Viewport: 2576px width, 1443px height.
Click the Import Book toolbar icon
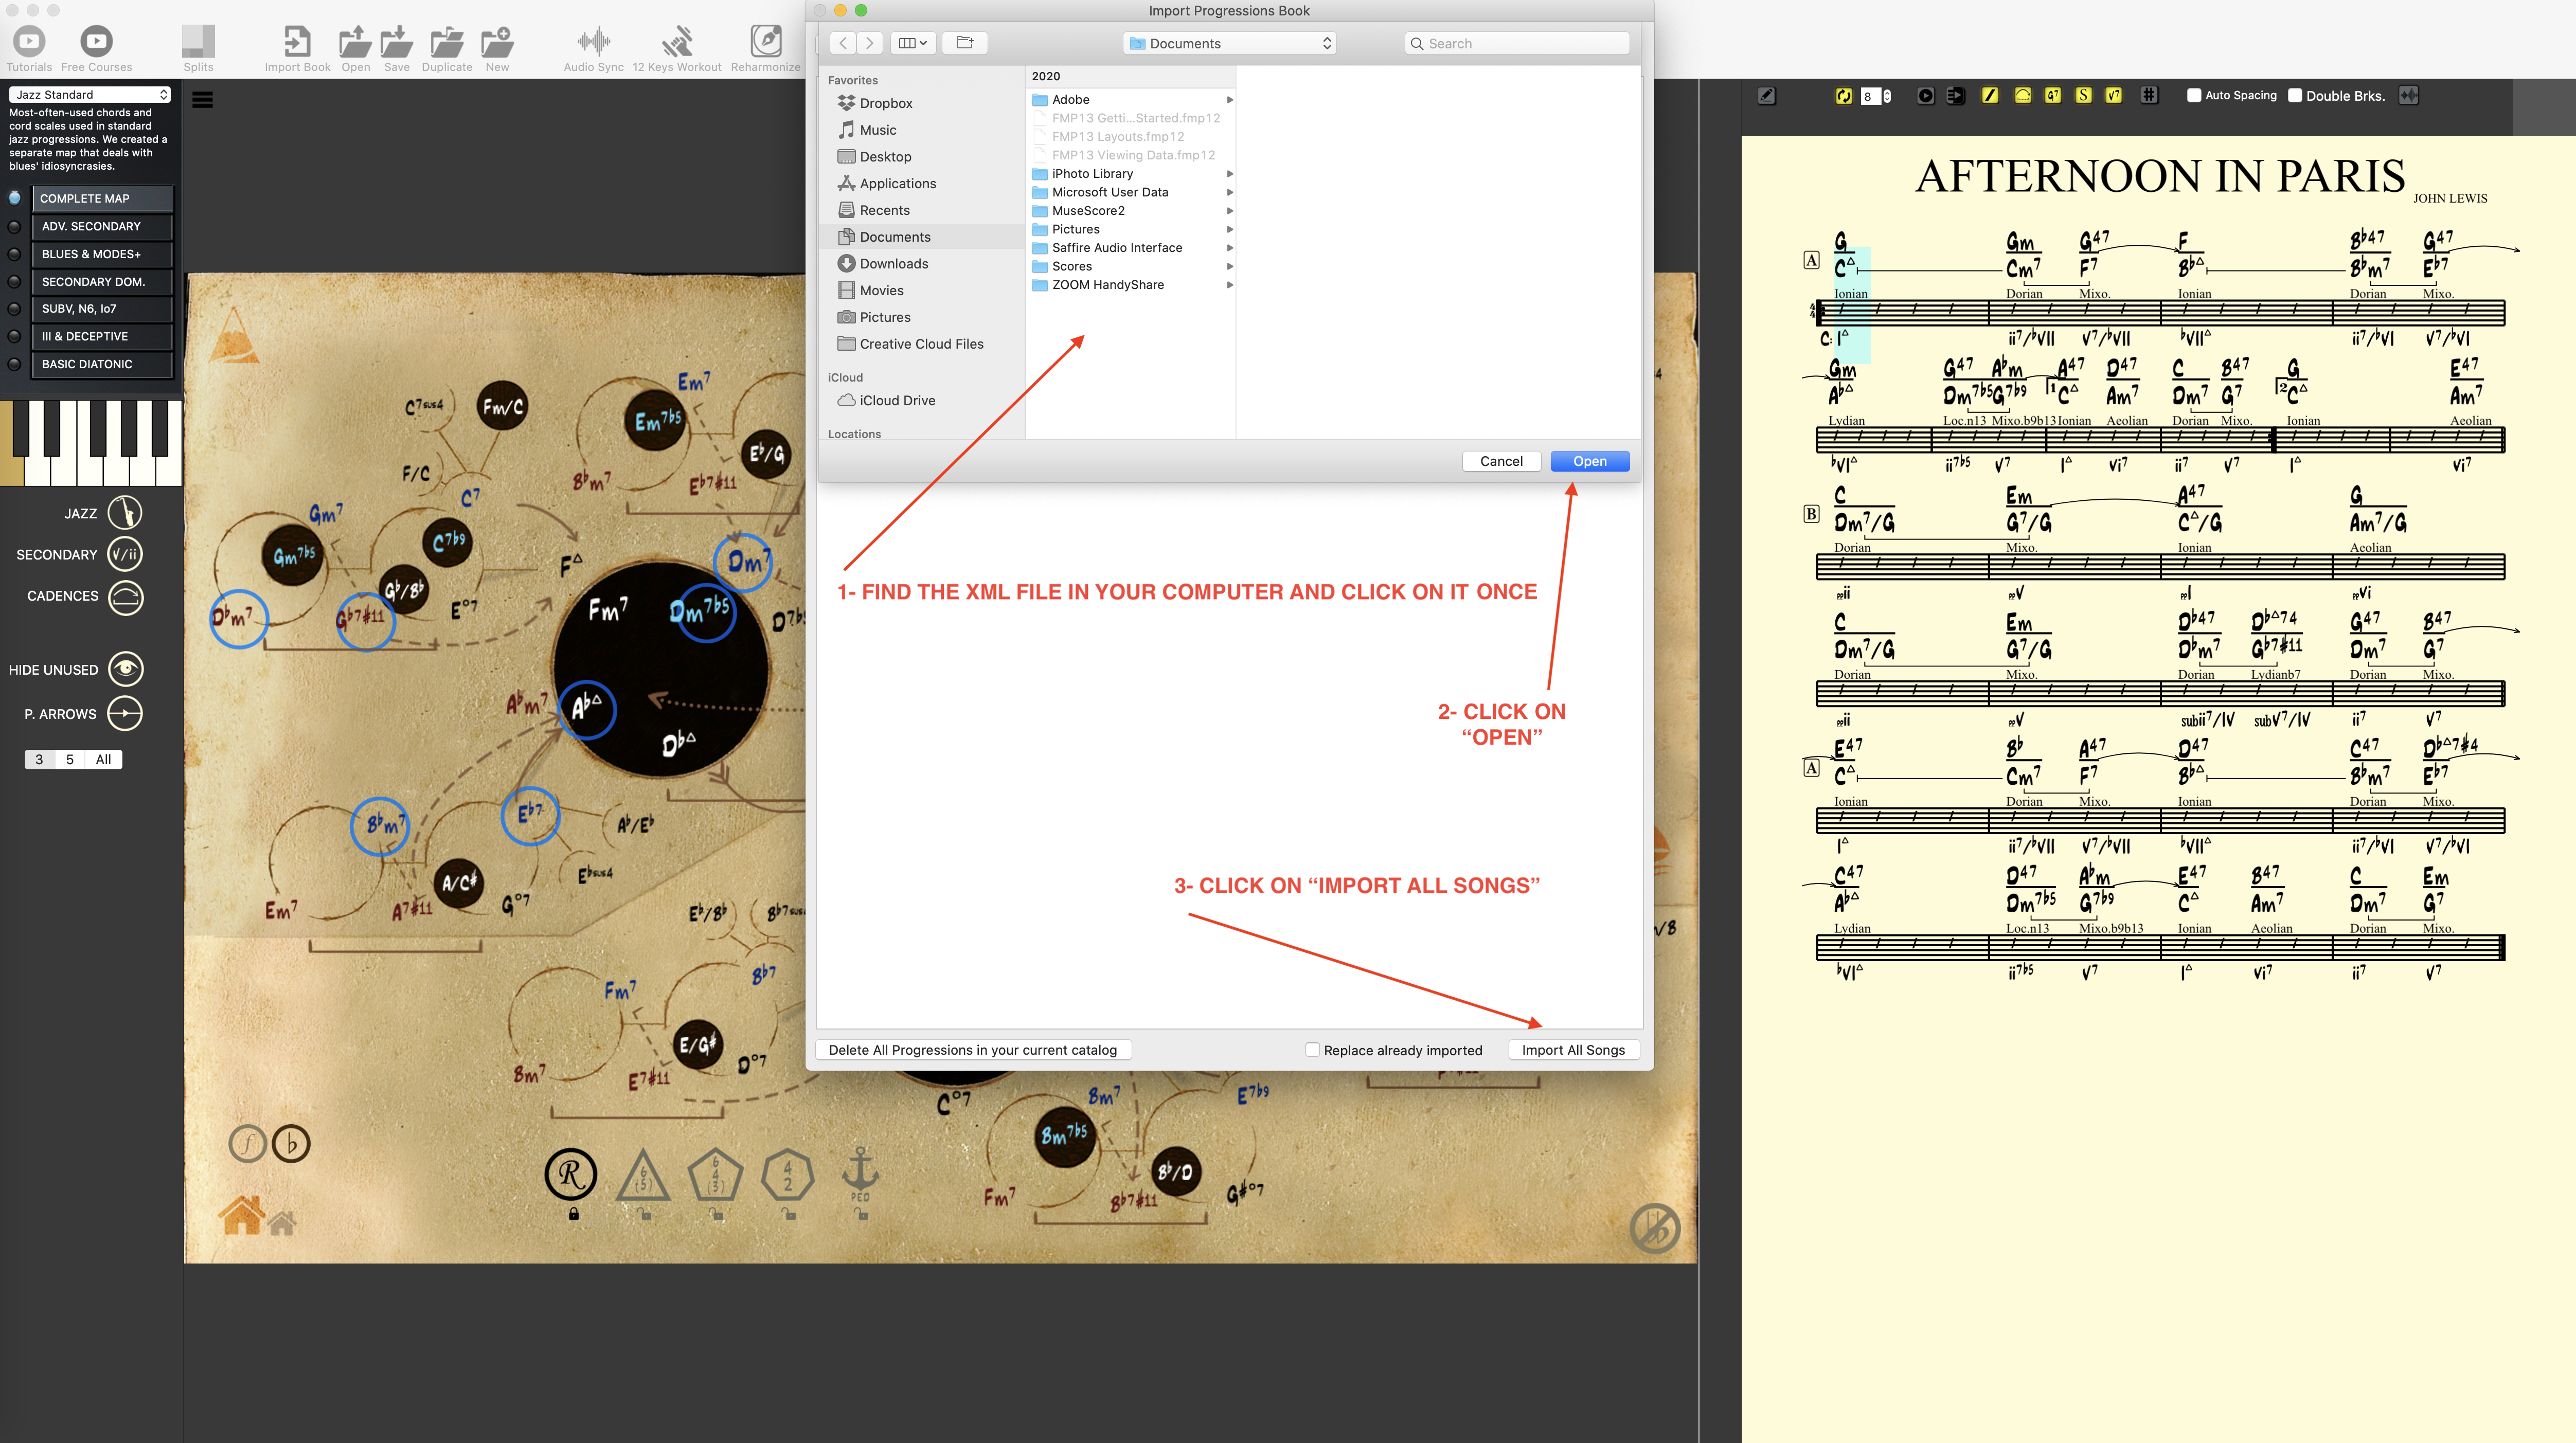point(297,42)
